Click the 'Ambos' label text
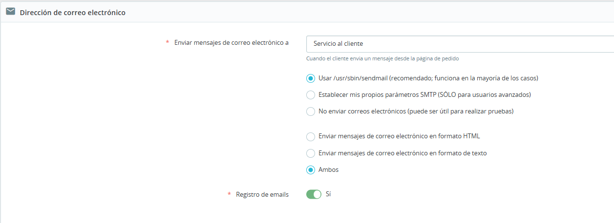This screenshot has height=223, width=614. click(x=328, y=170)
